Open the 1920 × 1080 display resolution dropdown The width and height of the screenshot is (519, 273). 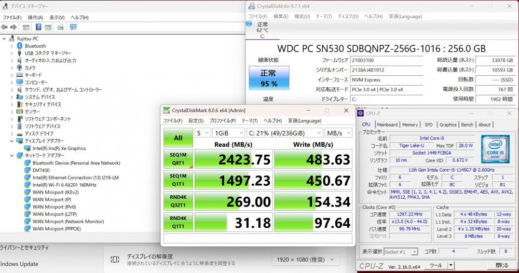[x=305, y=260]
